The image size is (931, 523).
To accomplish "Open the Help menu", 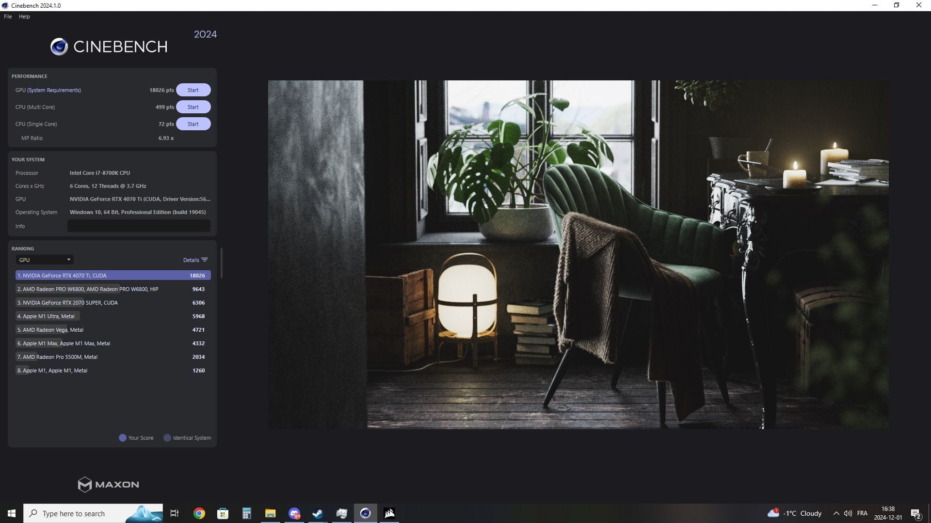I will click(x=24, y=16).
